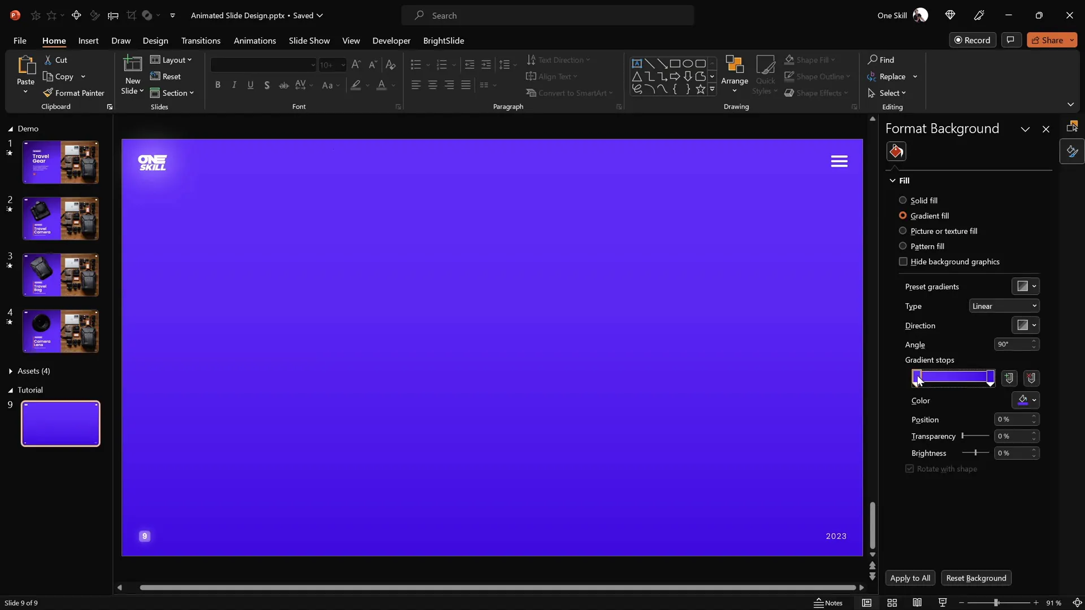The width and height of the screenshot is (1085, 610).
Task: Click the add gradient stop icon
Action: pos(1009,378)
